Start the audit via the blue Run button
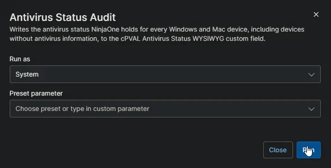Image resolution: width=331 pixels, height=168 pixels. (x=308, y=150)
